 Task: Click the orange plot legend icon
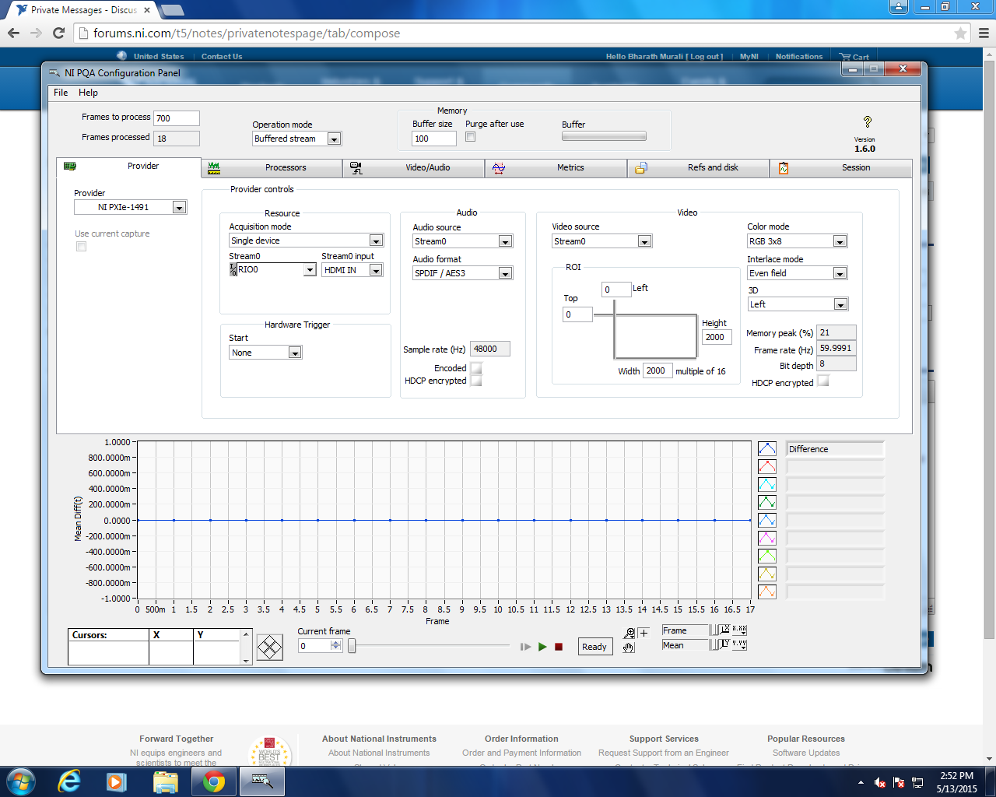(x=766, y=592)
